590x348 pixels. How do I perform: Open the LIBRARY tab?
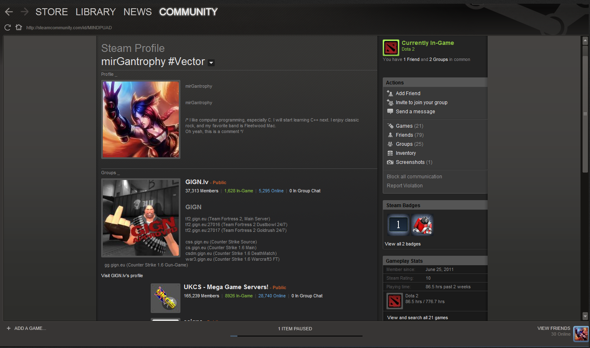[x=96, y=12]
